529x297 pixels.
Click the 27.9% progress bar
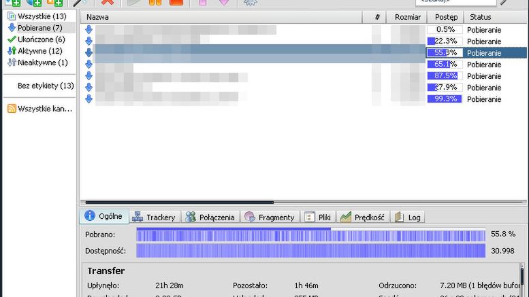[445, 87]
